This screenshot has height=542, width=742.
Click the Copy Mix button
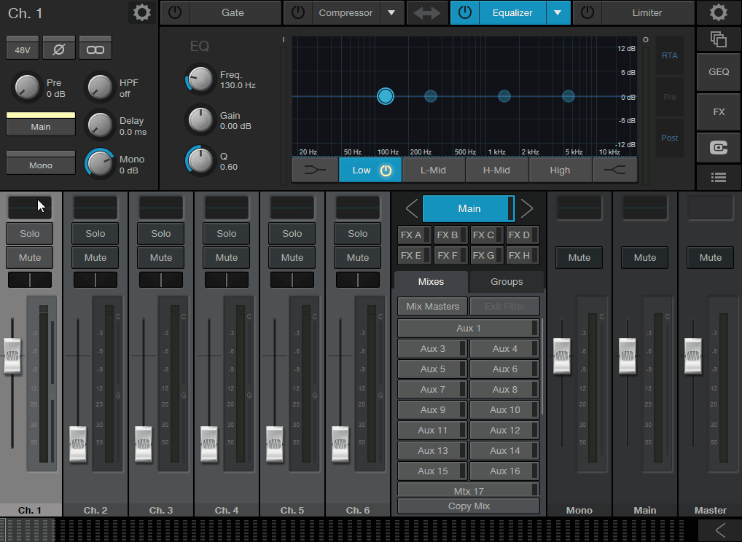click(467, 506)
